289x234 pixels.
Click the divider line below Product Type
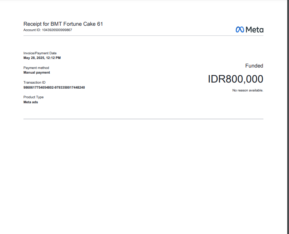pyautogui.click(x=143, y=119)
